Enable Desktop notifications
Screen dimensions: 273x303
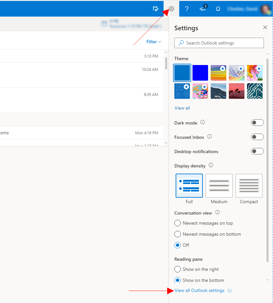[x=257, y=151]
